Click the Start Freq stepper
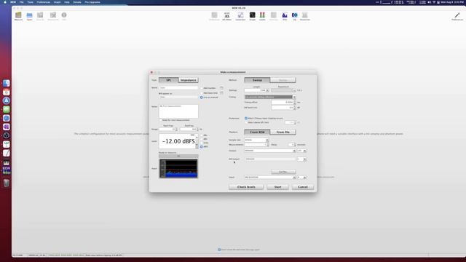Screen dimensions: 466x262 (x=176, y=130)
